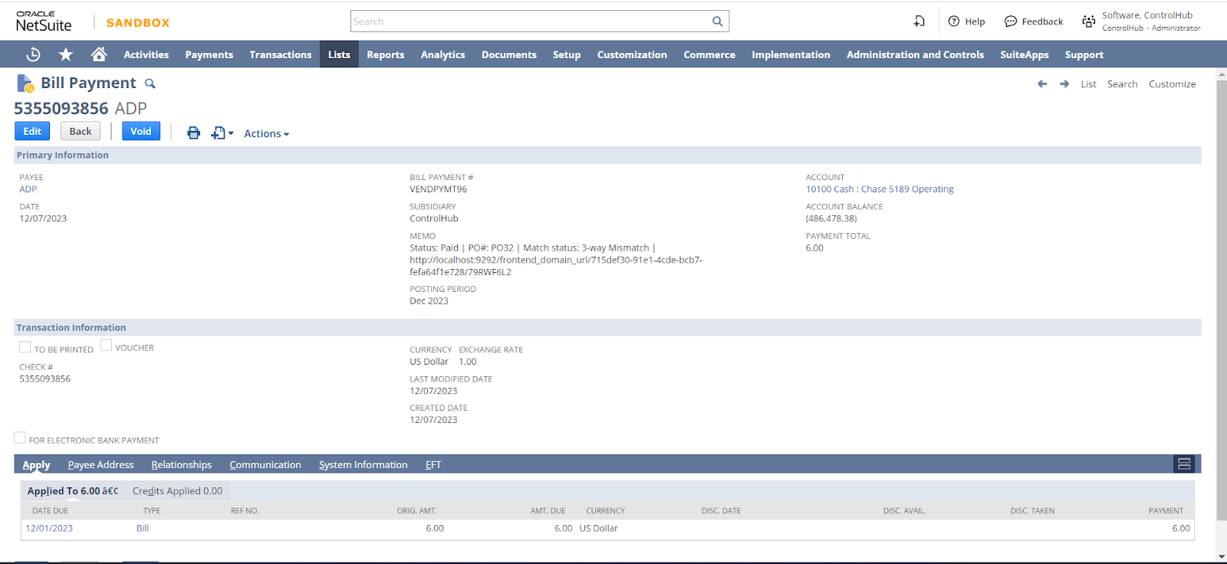
Task: Click the page vertical scrollbar
Action: tap(1222, 300)
